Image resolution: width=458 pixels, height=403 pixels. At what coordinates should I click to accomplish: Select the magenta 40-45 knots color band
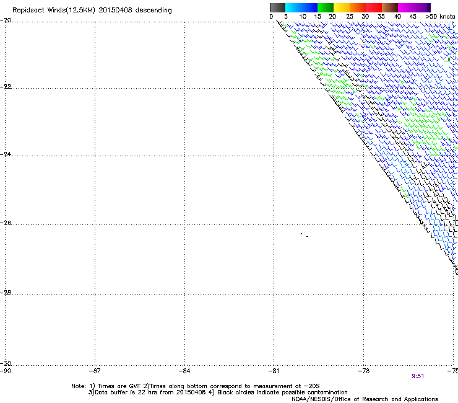pos(406,7)
